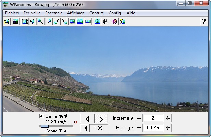Click the panorama image of the lake
The width and height of the screenshot is (211, 137).
point(105,69)
